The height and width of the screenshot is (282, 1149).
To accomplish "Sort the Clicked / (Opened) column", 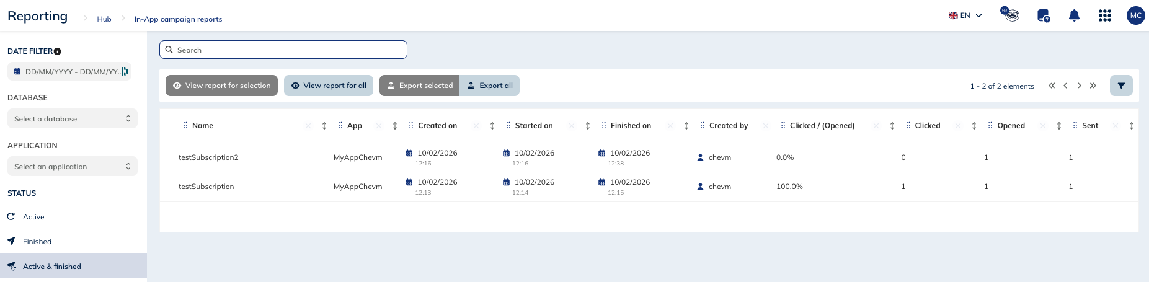I will tap(892, 126).
